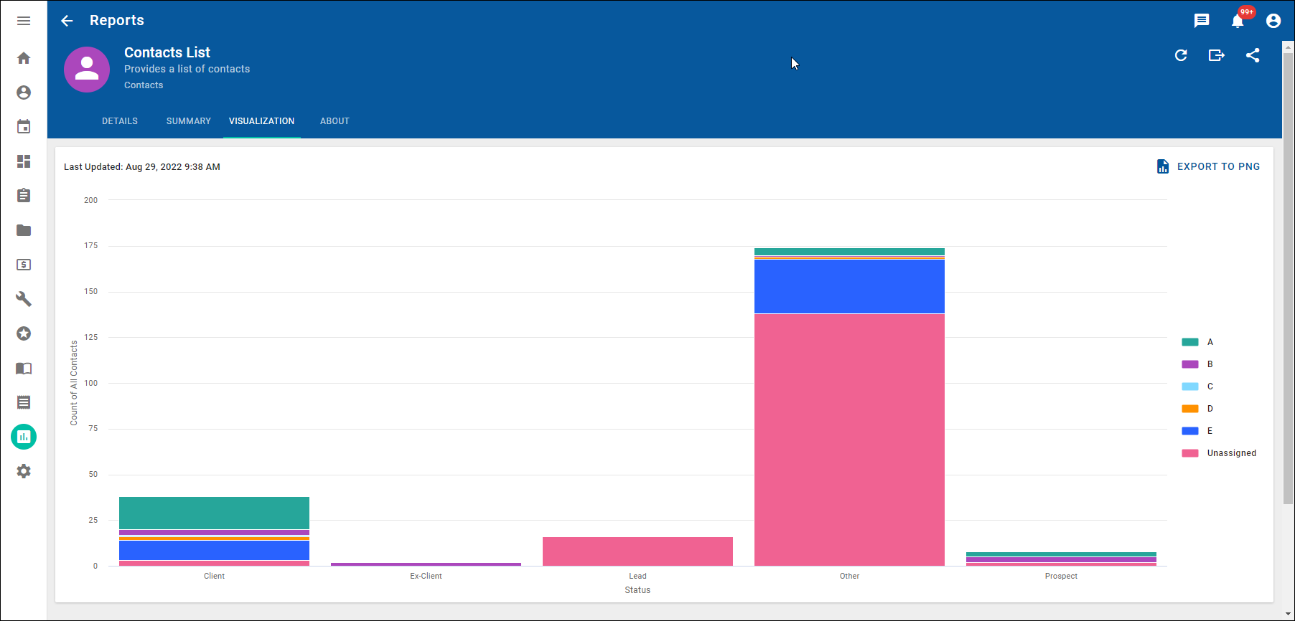Open the dollar billing icon in sidebar
Screen dimensions: 1295x621
24,265
